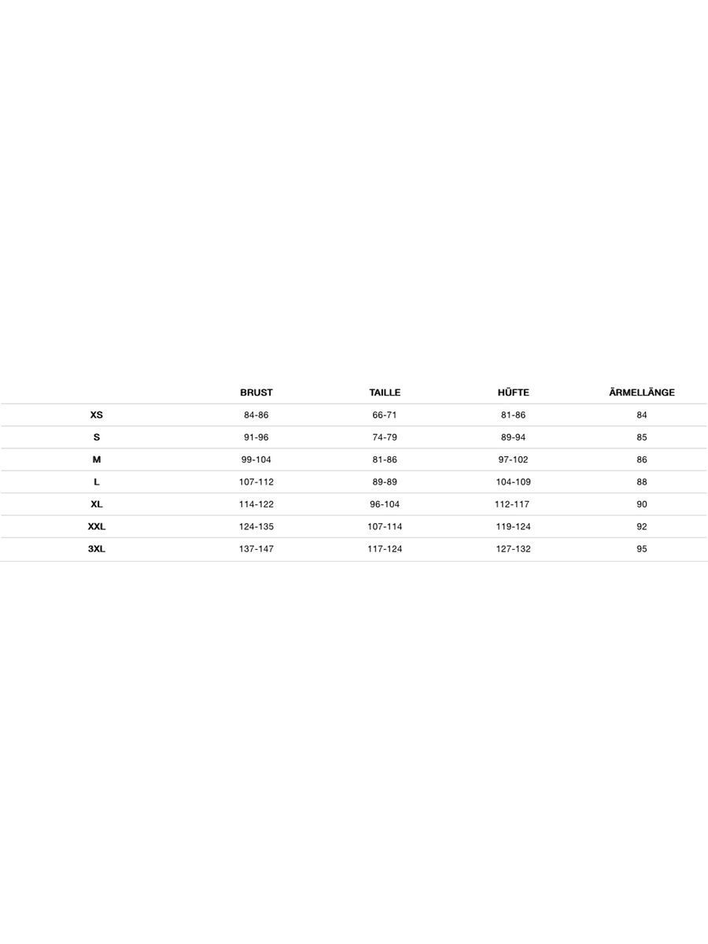Click the L sleeve length value 88
The width and height of the screenshot is (708, 944).
pos(642,482)
